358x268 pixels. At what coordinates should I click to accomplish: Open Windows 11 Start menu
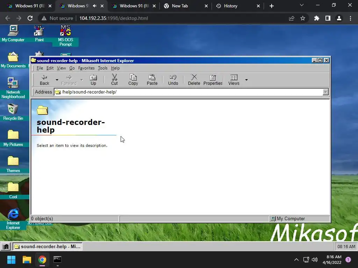(x=11, y=260)
